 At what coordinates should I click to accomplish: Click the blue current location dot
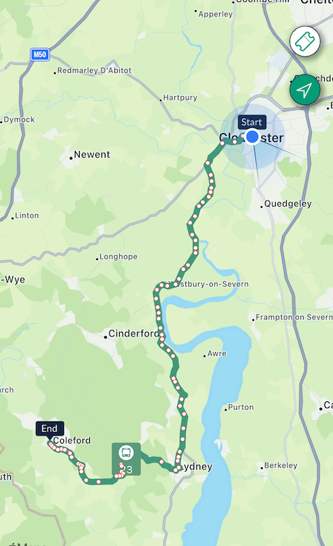253,136
